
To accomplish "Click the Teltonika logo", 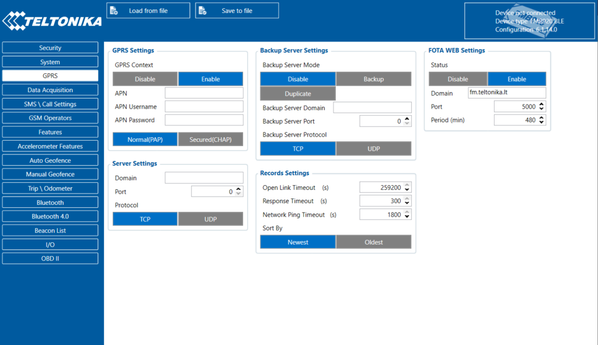I will [x=52, y=21].
